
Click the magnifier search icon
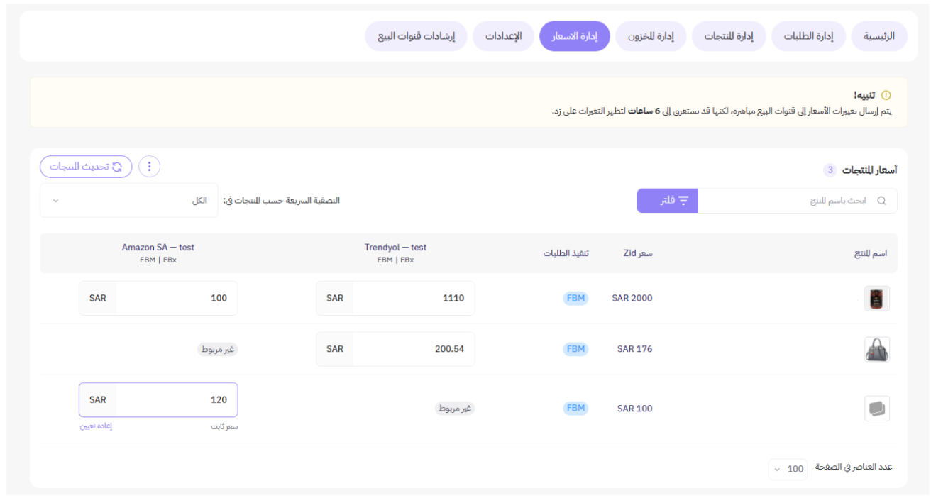(881, 201)
